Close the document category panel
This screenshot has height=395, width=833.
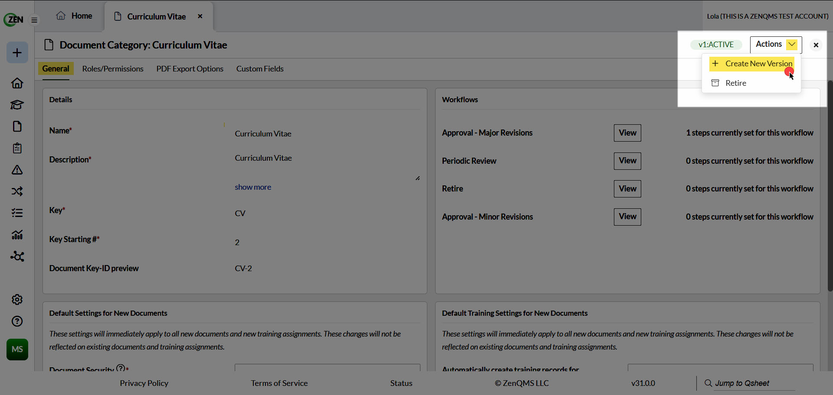pos(816,45)
